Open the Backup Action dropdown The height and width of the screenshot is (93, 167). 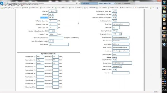(117, 66)
